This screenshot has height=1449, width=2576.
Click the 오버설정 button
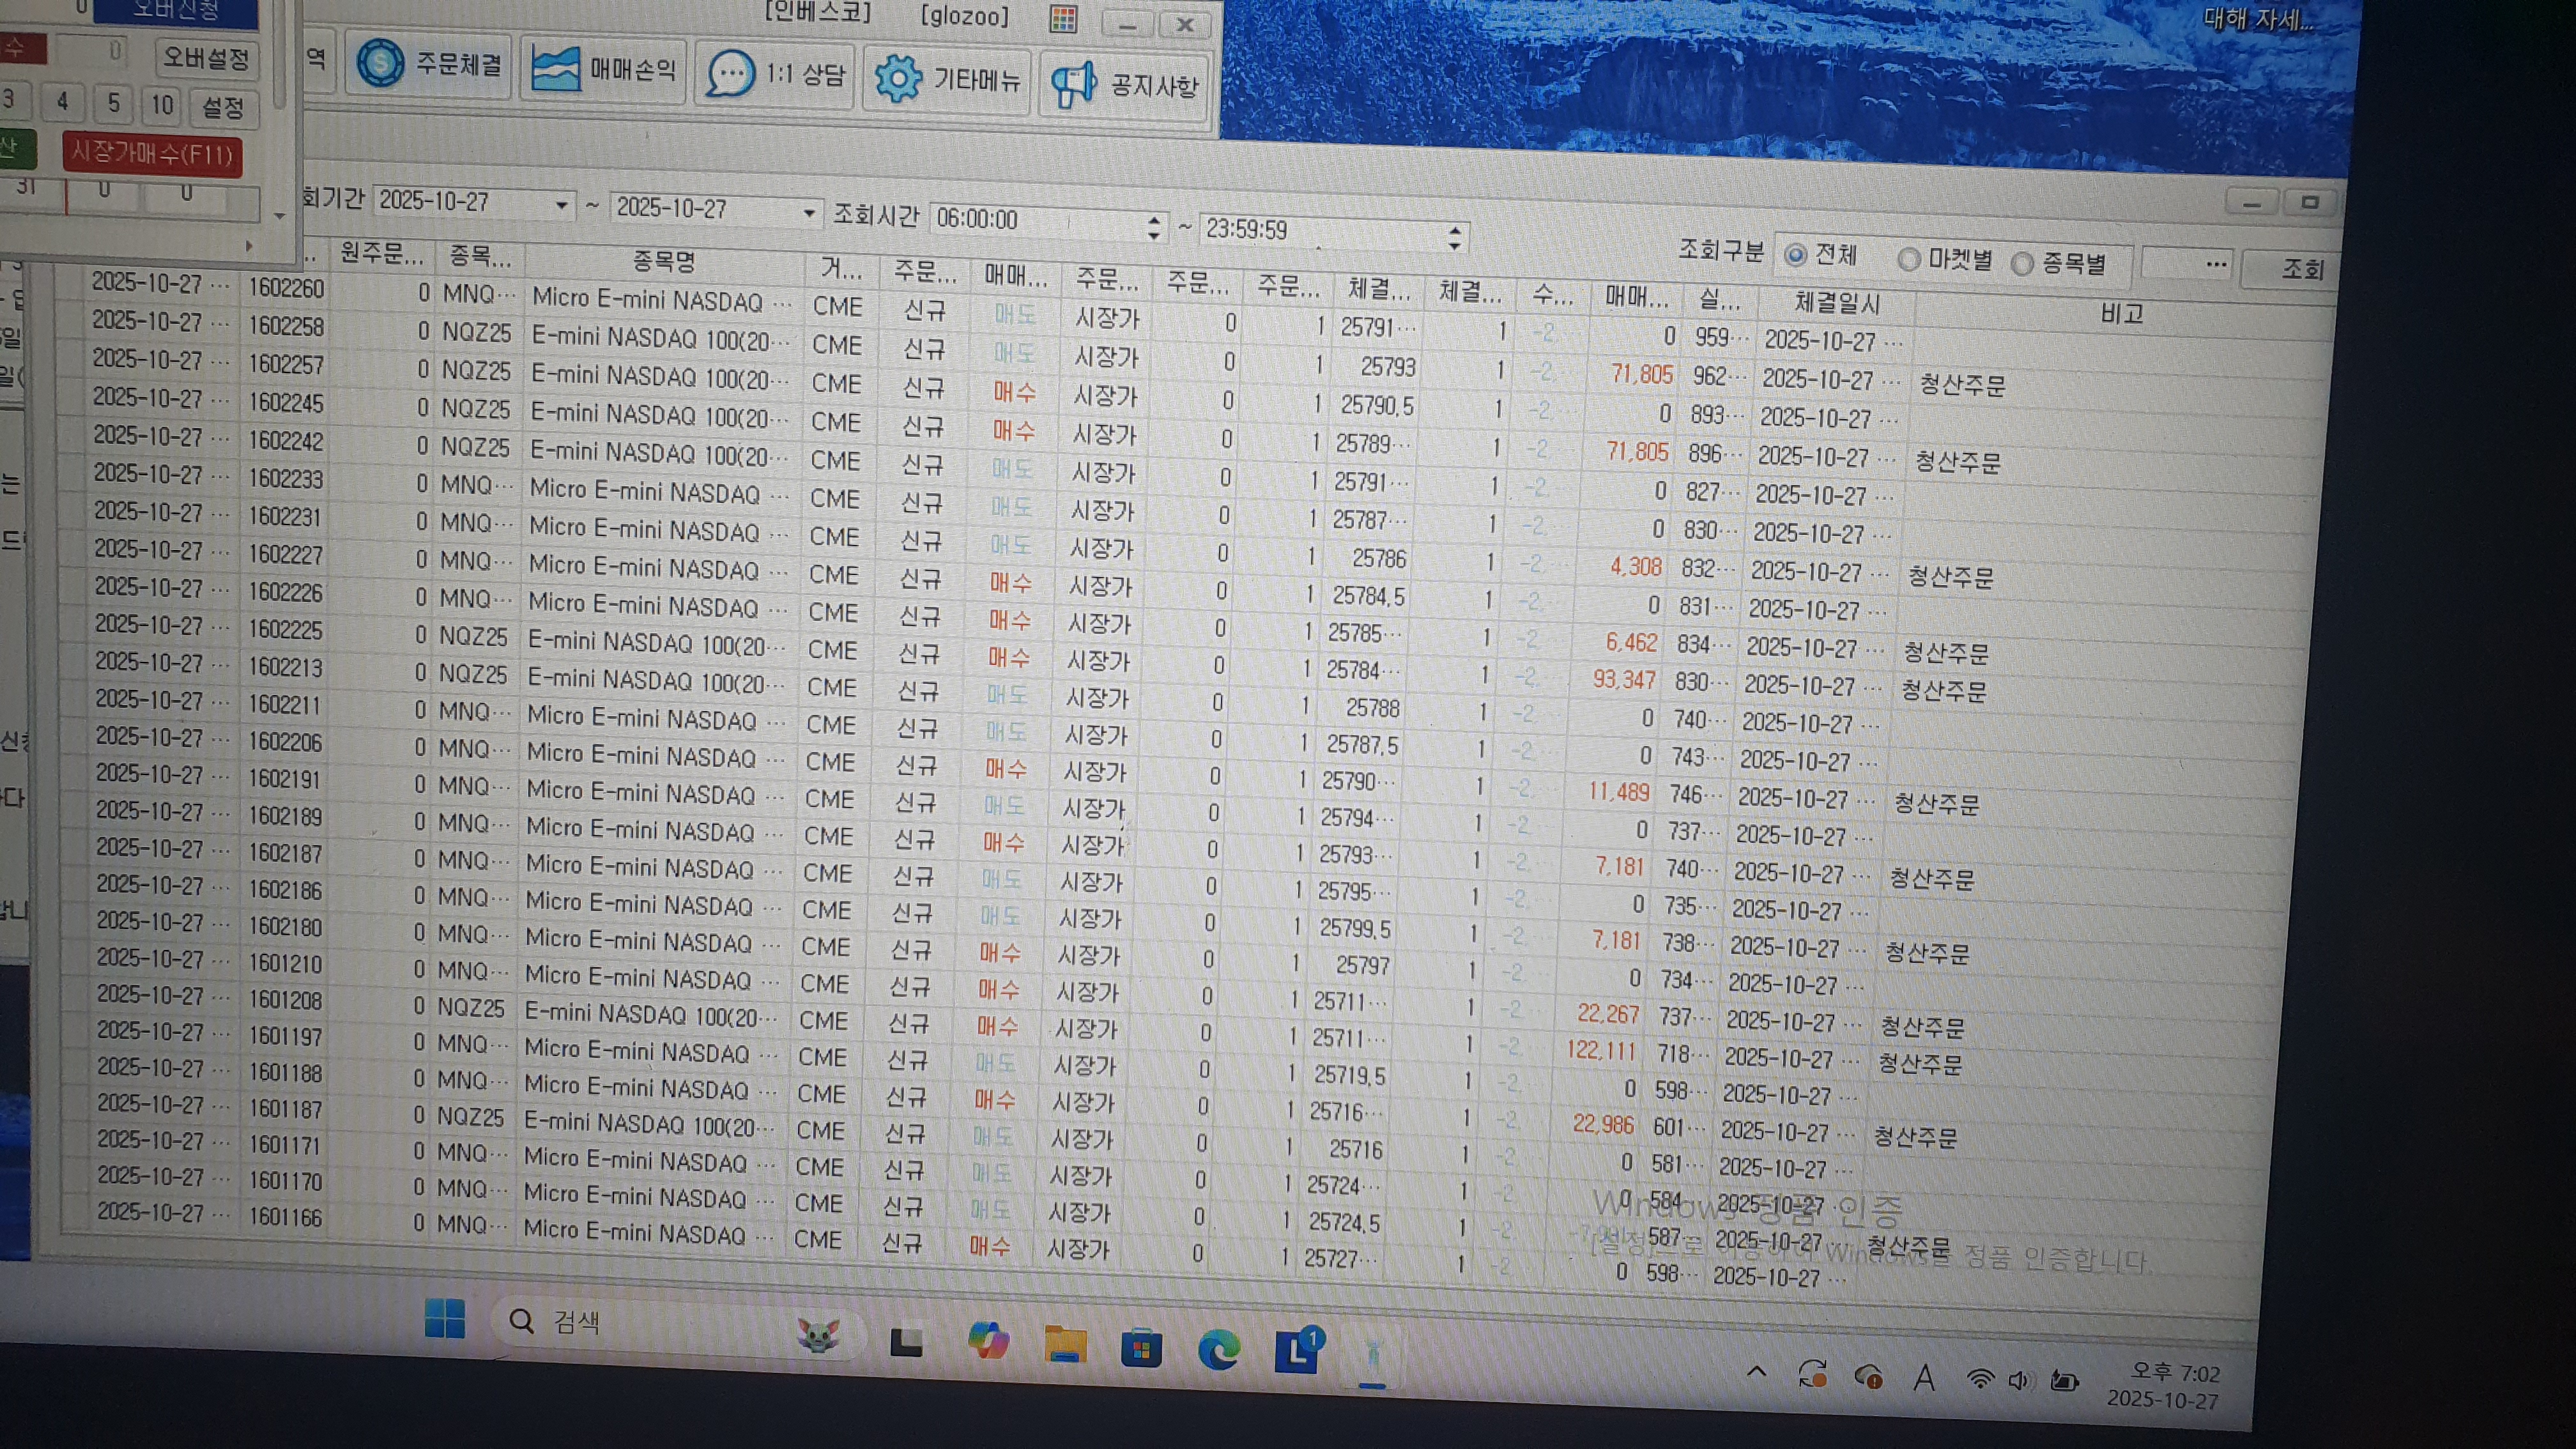(x=207, y=58)
